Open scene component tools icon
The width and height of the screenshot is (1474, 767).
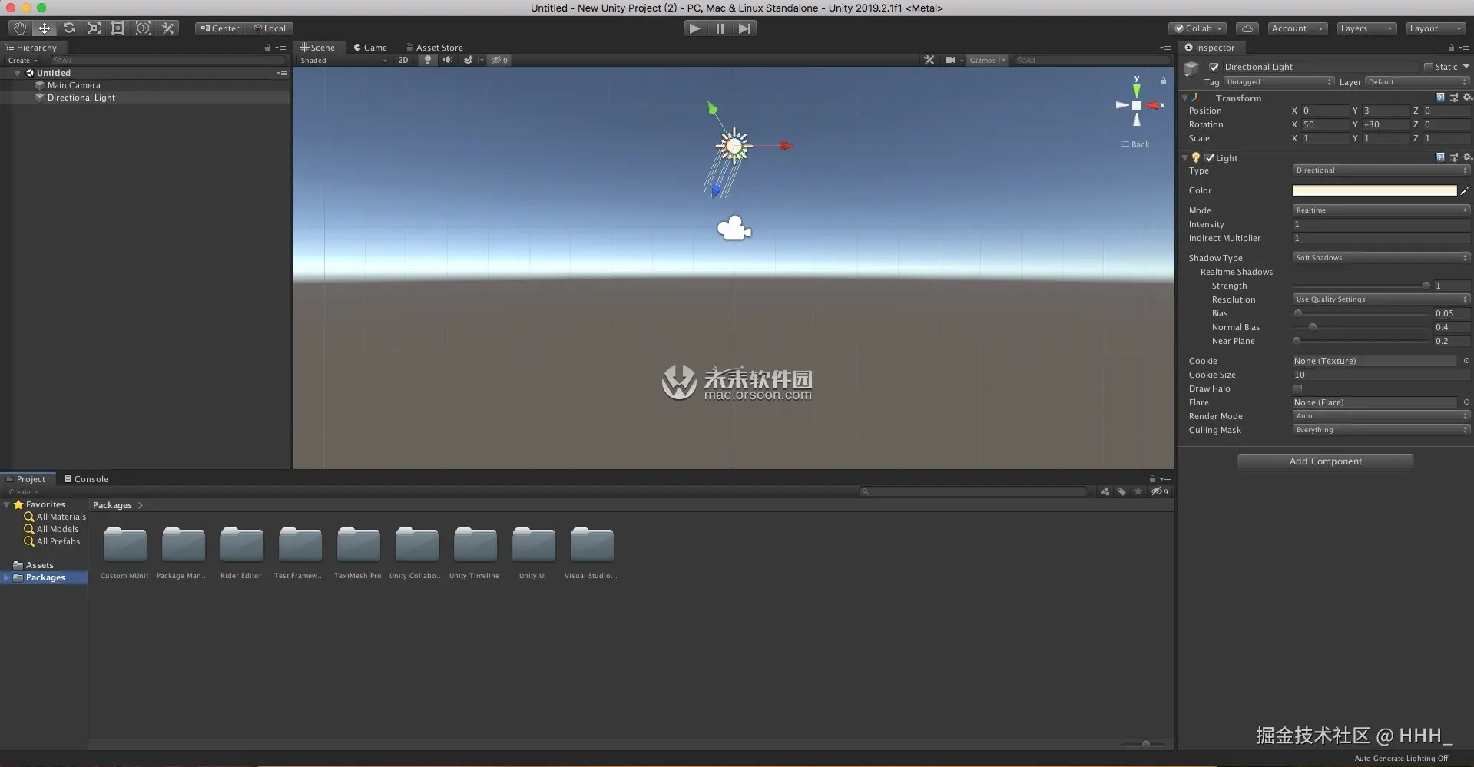(x=929, y=60)
